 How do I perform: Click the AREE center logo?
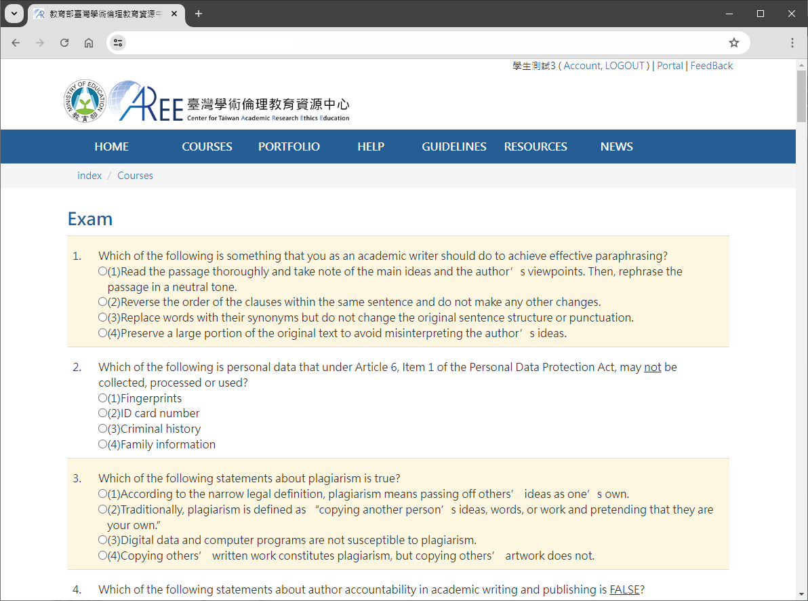pyautogui.click(x=229, y=101)
